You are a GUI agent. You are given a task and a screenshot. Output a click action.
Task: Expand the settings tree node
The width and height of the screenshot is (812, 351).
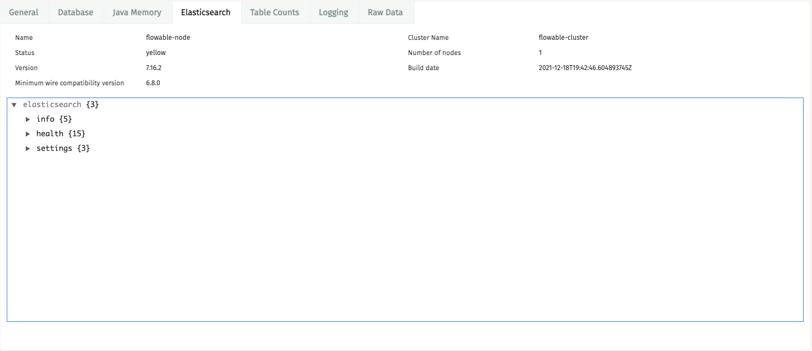(x=27, y=148)
